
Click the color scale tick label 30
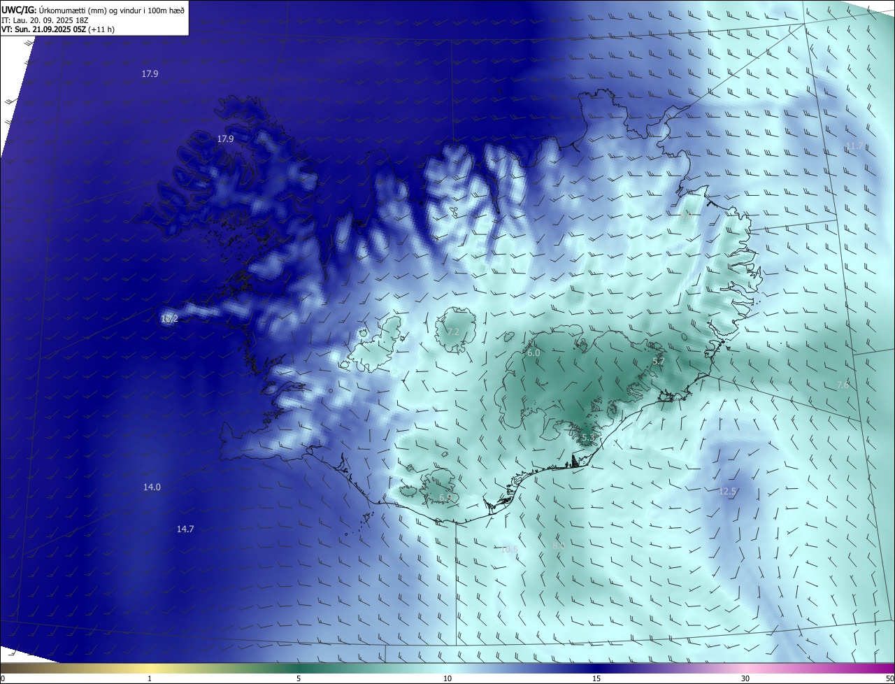(x=745, y=678)
